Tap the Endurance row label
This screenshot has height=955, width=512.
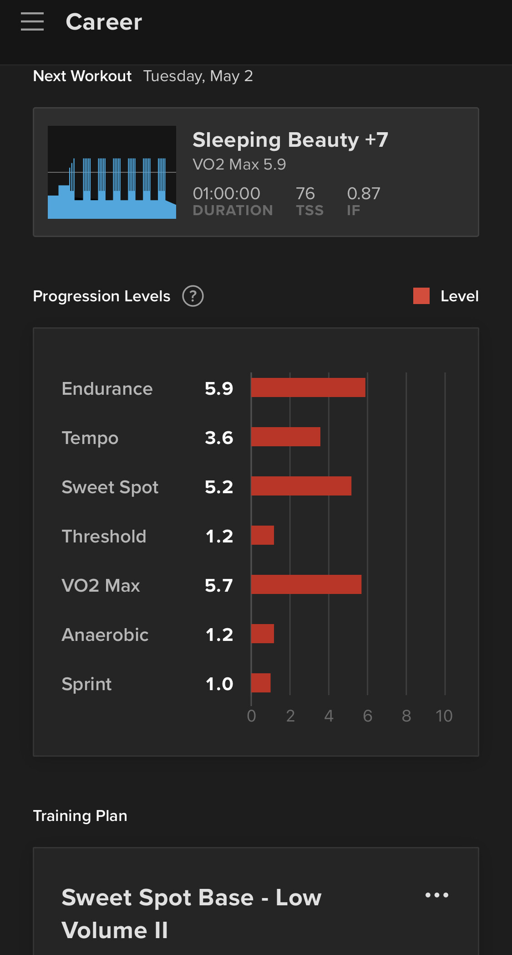click(107, 389)
